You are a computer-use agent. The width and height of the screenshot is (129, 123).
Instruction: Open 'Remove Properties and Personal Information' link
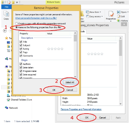point(81,109)
